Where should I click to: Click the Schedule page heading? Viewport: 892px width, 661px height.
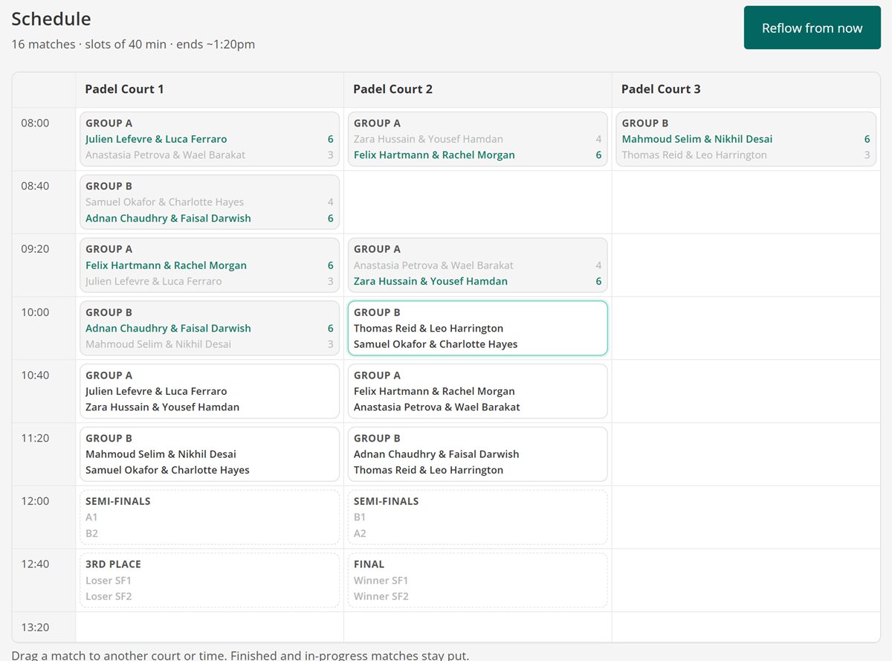(51, 19)
